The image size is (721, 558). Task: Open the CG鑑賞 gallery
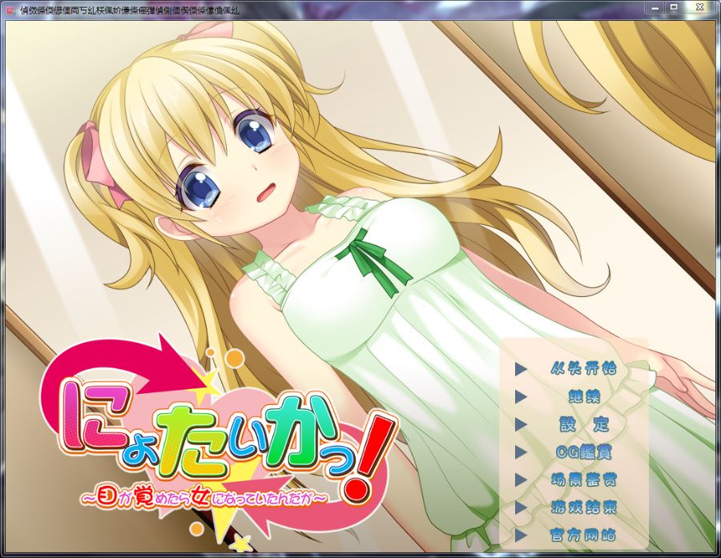pyautogui.click(x=584, y=452)
